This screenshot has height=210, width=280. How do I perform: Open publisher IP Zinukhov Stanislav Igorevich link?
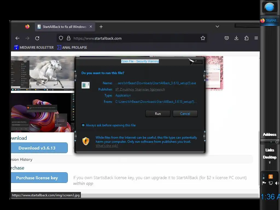coord(140,89)
